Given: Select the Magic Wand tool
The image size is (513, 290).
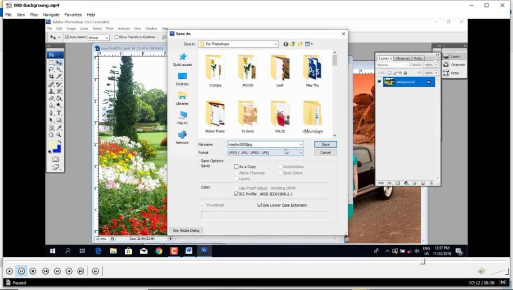Looking at the screenshot, I should pos(59,69).
